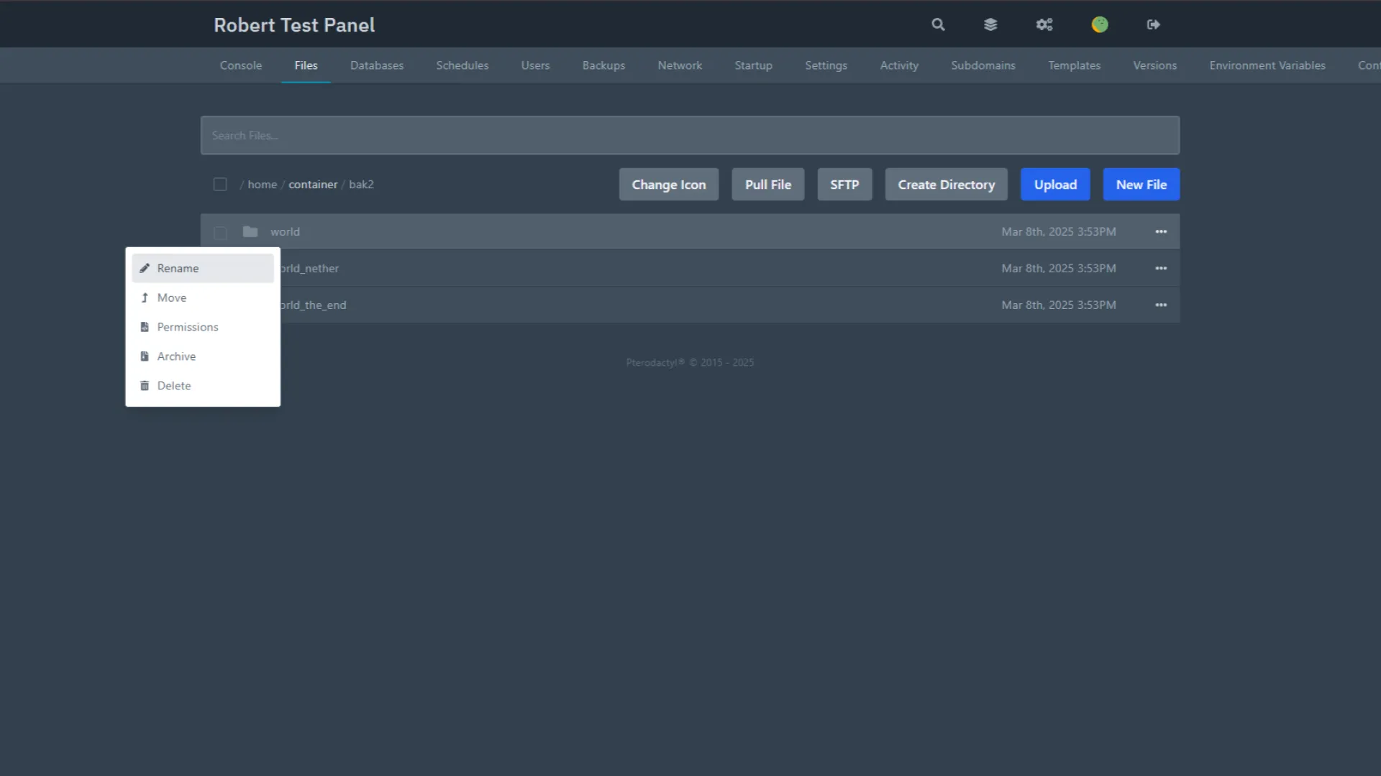
Task: Open options menu for world_the_end row
Action: pos(1161,305)
